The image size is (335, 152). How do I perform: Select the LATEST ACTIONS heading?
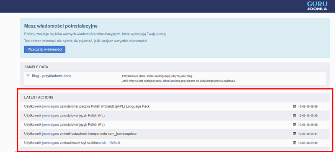click(39, 98)
